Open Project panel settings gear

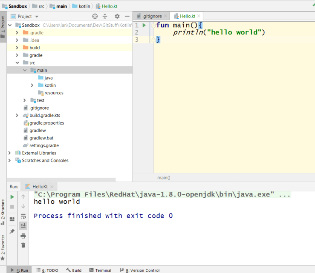click(117, 16)
